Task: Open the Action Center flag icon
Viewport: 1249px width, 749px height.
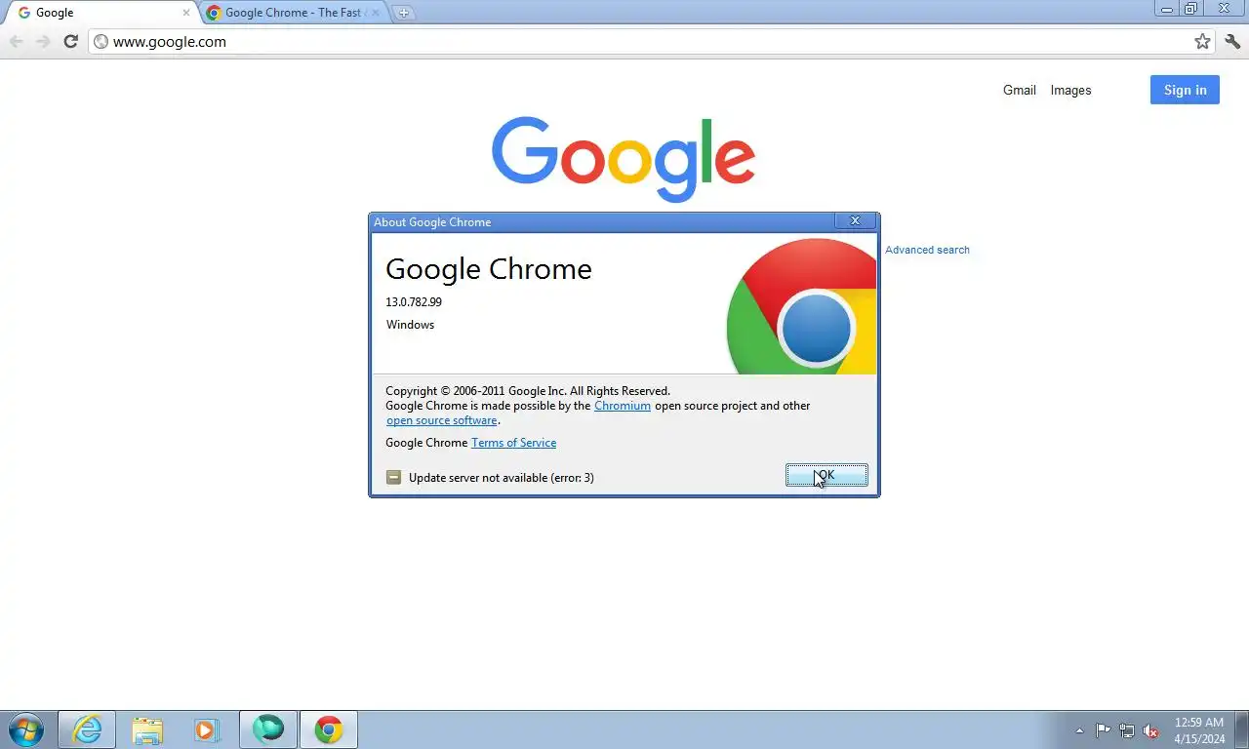Action: pyautogui.click(x=1103, y=730)
